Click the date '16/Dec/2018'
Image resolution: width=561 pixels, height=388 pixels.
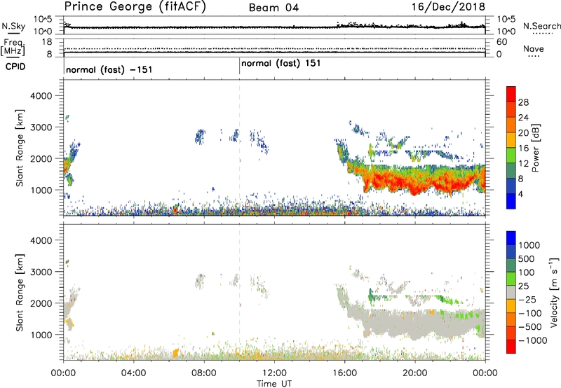[x=448, y=7]
